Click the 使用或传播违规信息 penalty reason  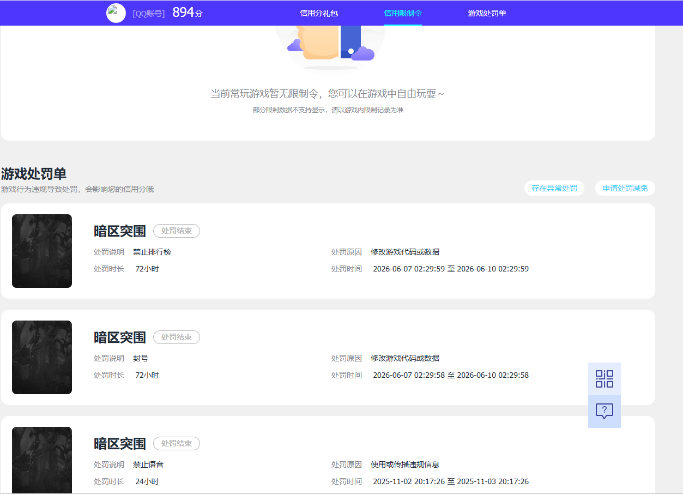(405, 464)
